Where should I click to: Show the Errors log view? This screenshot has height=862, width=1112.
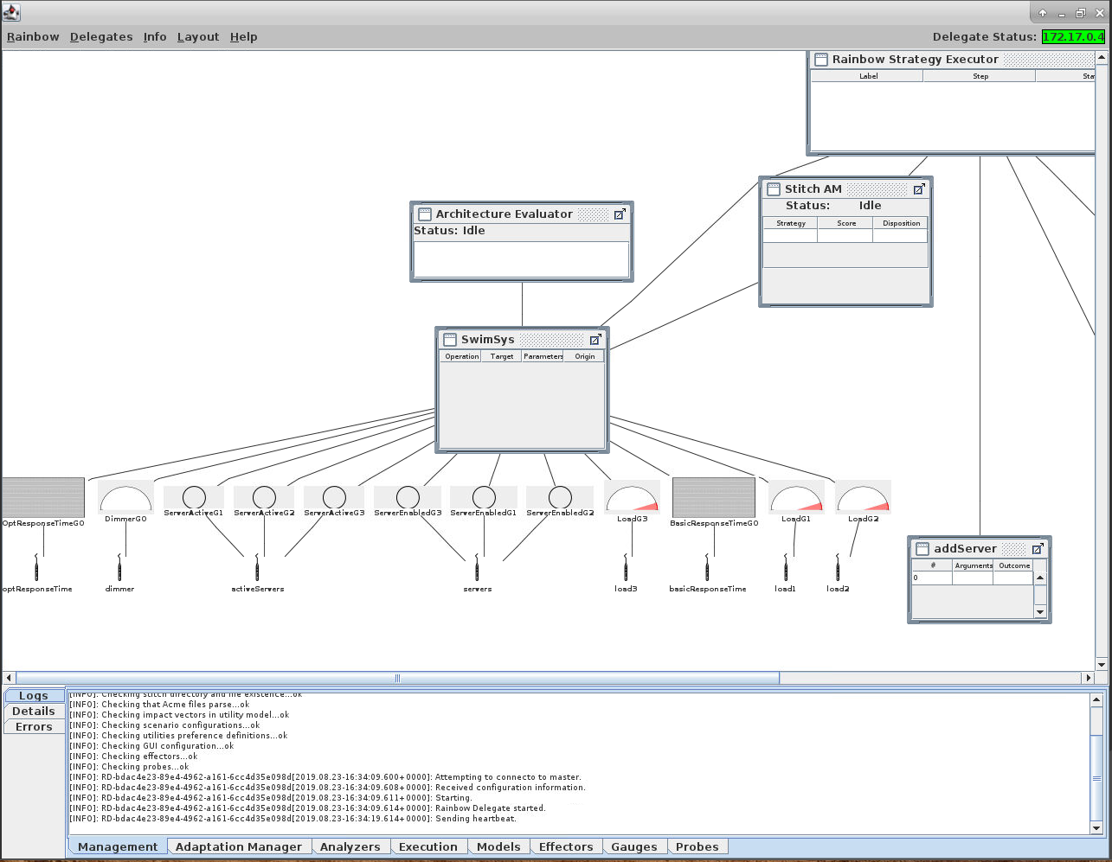point(34,727)
